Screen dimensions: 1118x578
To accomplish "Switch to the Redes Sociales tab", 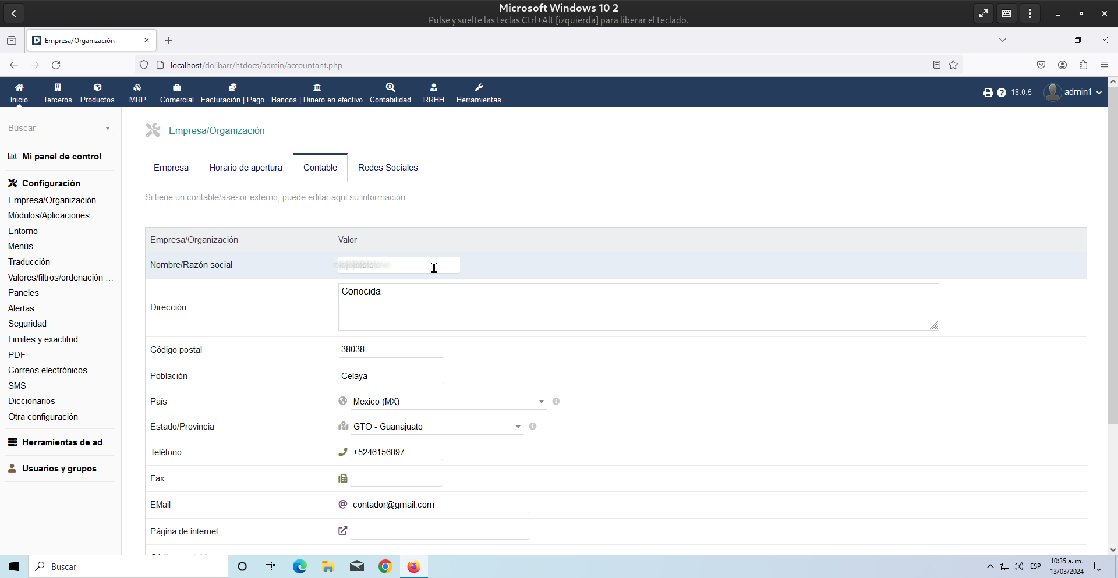I will pyautogui.click(x=388, y=168).
